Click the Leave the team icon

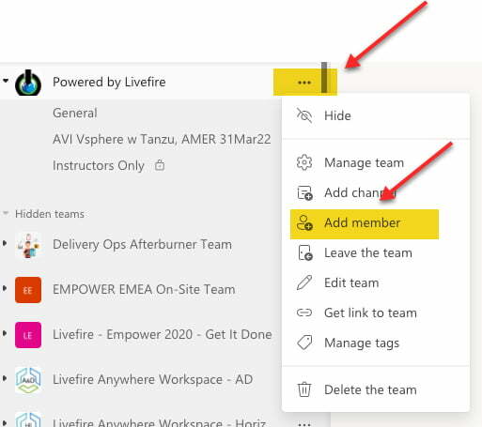[x=305, y=253]
